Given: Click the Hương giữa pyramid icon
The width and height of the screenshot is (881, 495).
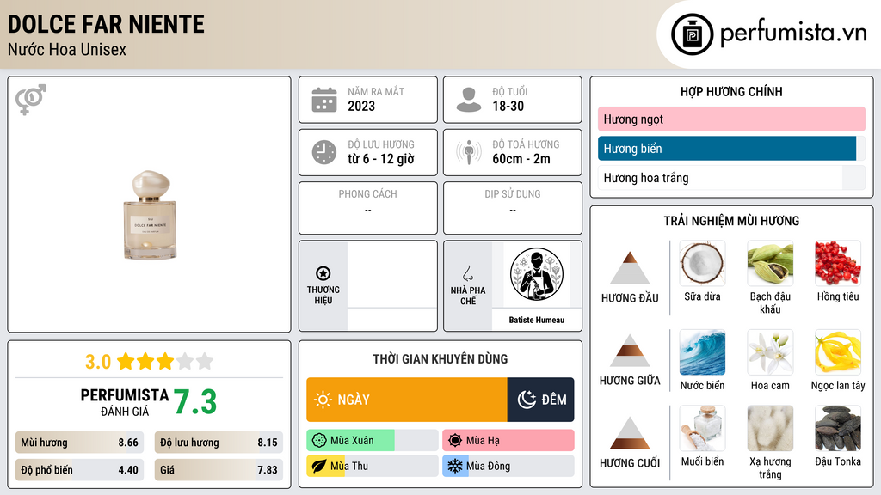Looking at the screenshot, I should [x=630, y=351].
